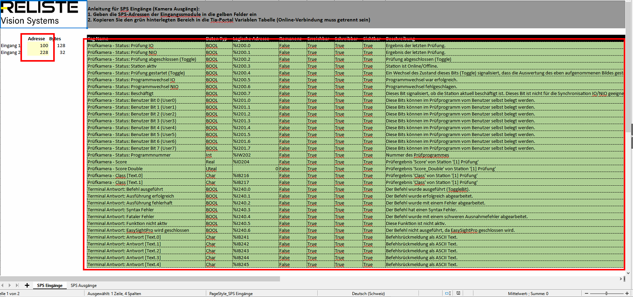The image size is (633, 297).
Task: Click the Mittelwert; Summe status field
Action: pos(528,294)
